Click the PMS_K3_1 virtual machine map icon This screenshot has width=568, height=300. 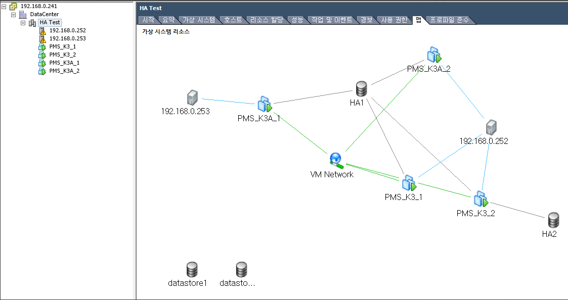click(x=408, y=183)
